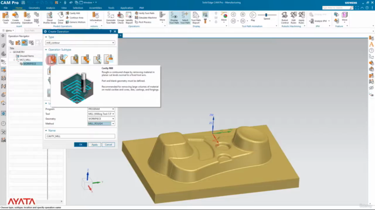
Task: Switch to the Application ribbon tab
Action: tap(127, 8)
